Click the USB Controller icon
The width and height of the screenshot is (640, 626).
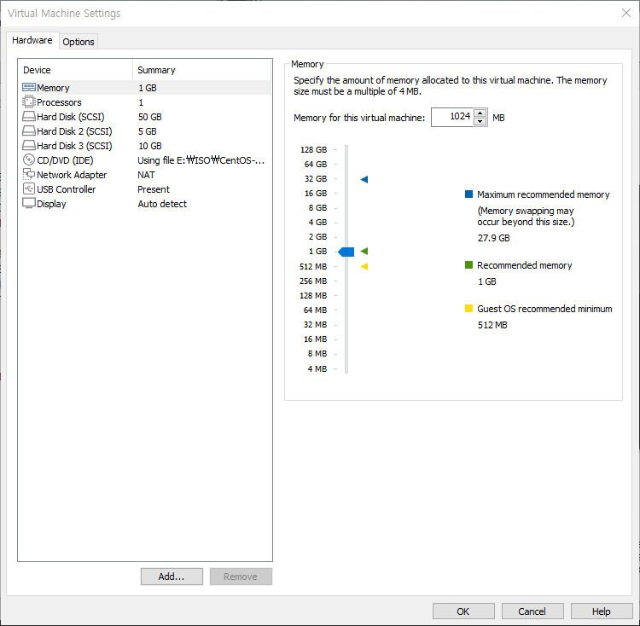[x=28, y=188]
